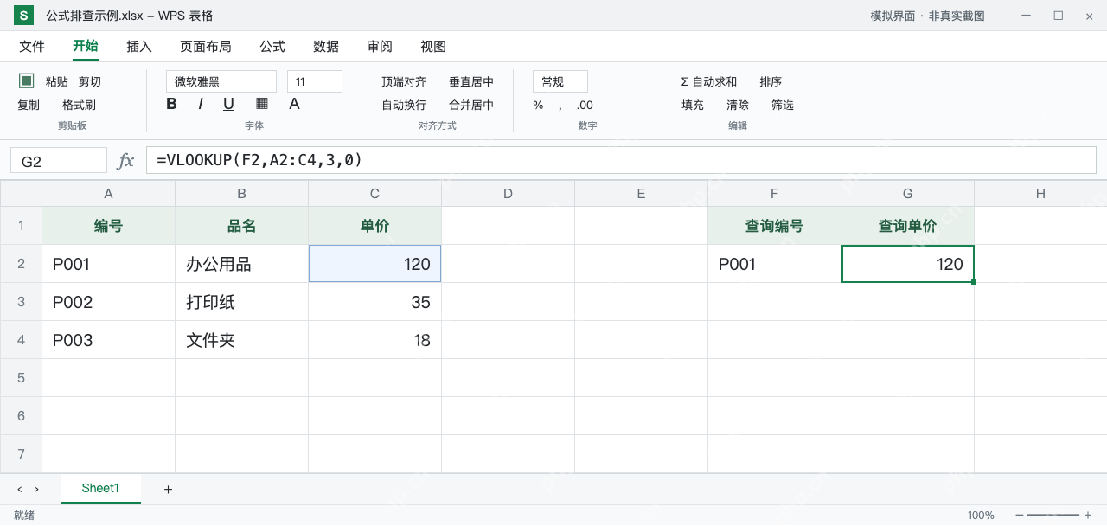Select cell containing 办公用品
Viewport: 1107px width, 526px height.
(242, 264)
